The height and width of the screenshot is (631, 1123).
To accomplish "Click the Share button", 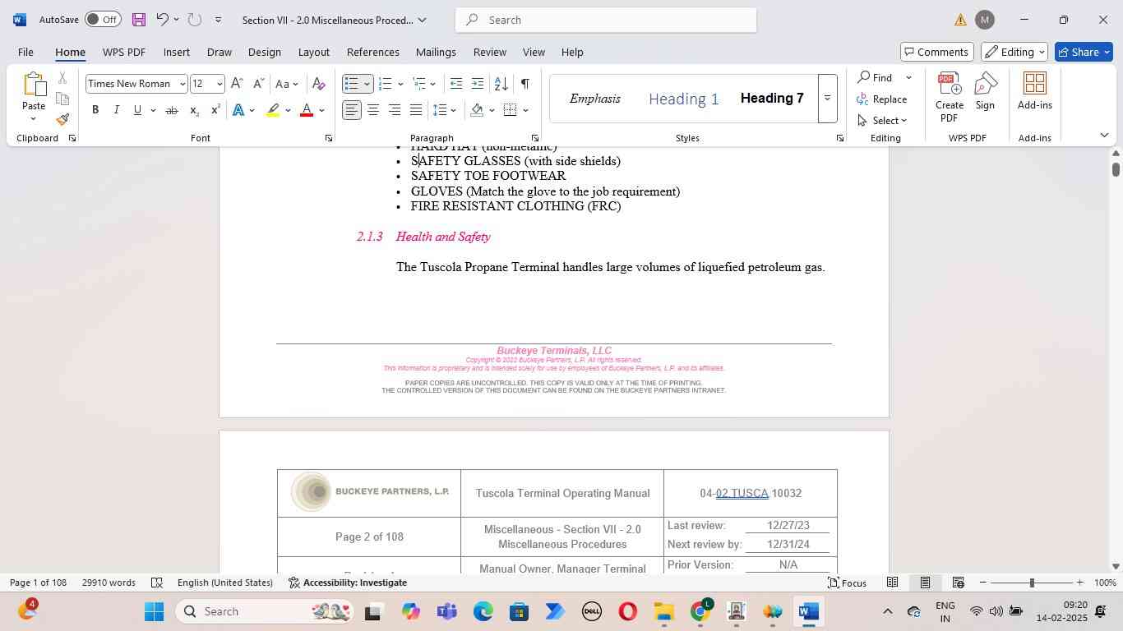I will click(1083, 52).
